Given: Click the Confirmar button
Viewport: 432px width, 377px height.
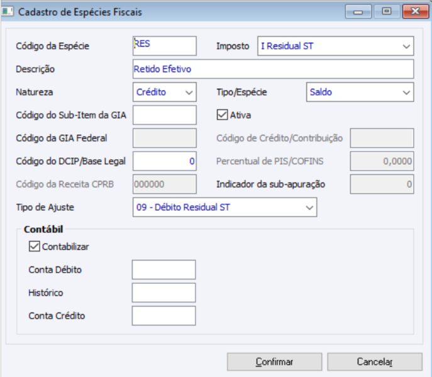Looking at the screenshot, I should (274, 361).
